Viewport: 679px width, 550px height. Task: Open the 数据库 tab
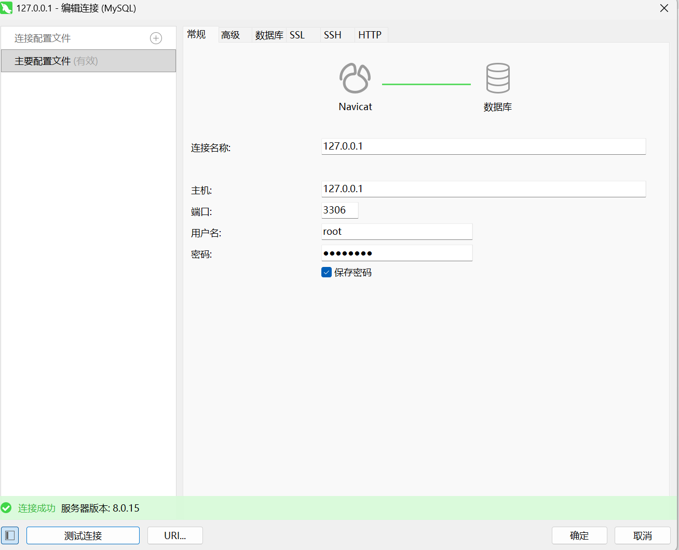pyautogui.click(x=269, y=35)
